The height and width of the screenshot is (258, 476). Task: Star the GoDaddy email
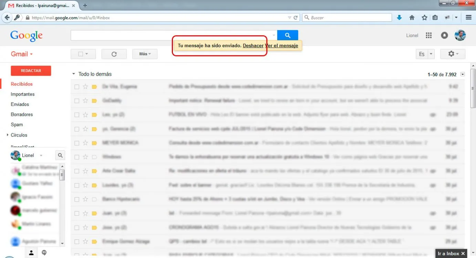point(85,101)
